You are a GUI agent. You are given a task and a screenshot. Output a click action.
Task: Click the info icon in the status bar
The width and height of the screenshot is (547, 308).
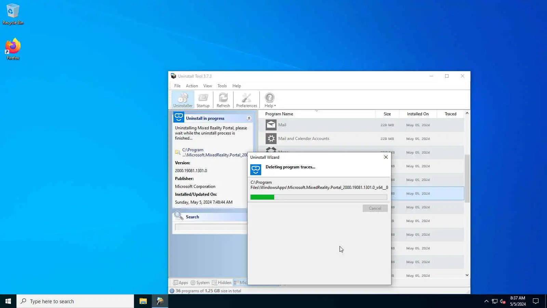(172, 291)
